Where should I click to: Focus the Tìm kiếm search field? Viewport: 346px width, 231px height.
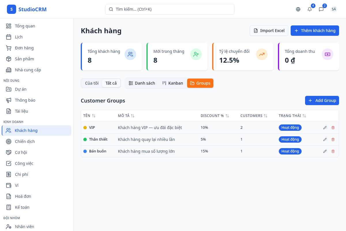[170, 9]
